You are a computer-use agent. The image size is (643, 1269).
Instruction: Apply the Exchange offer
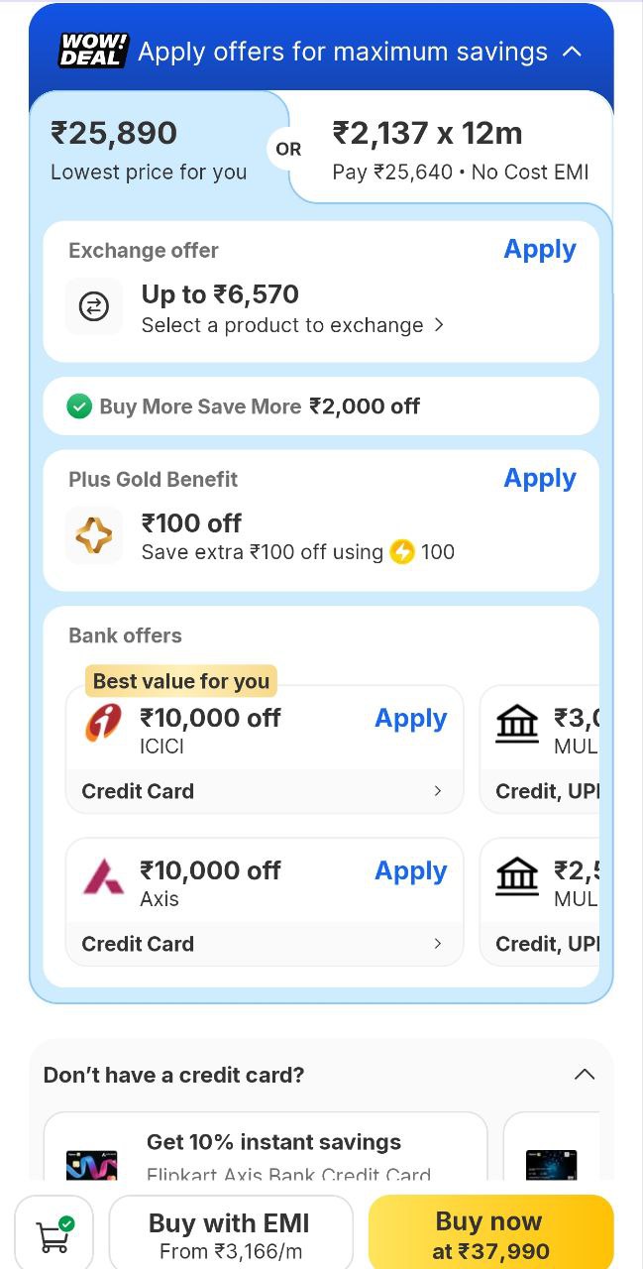pos(539,250)
